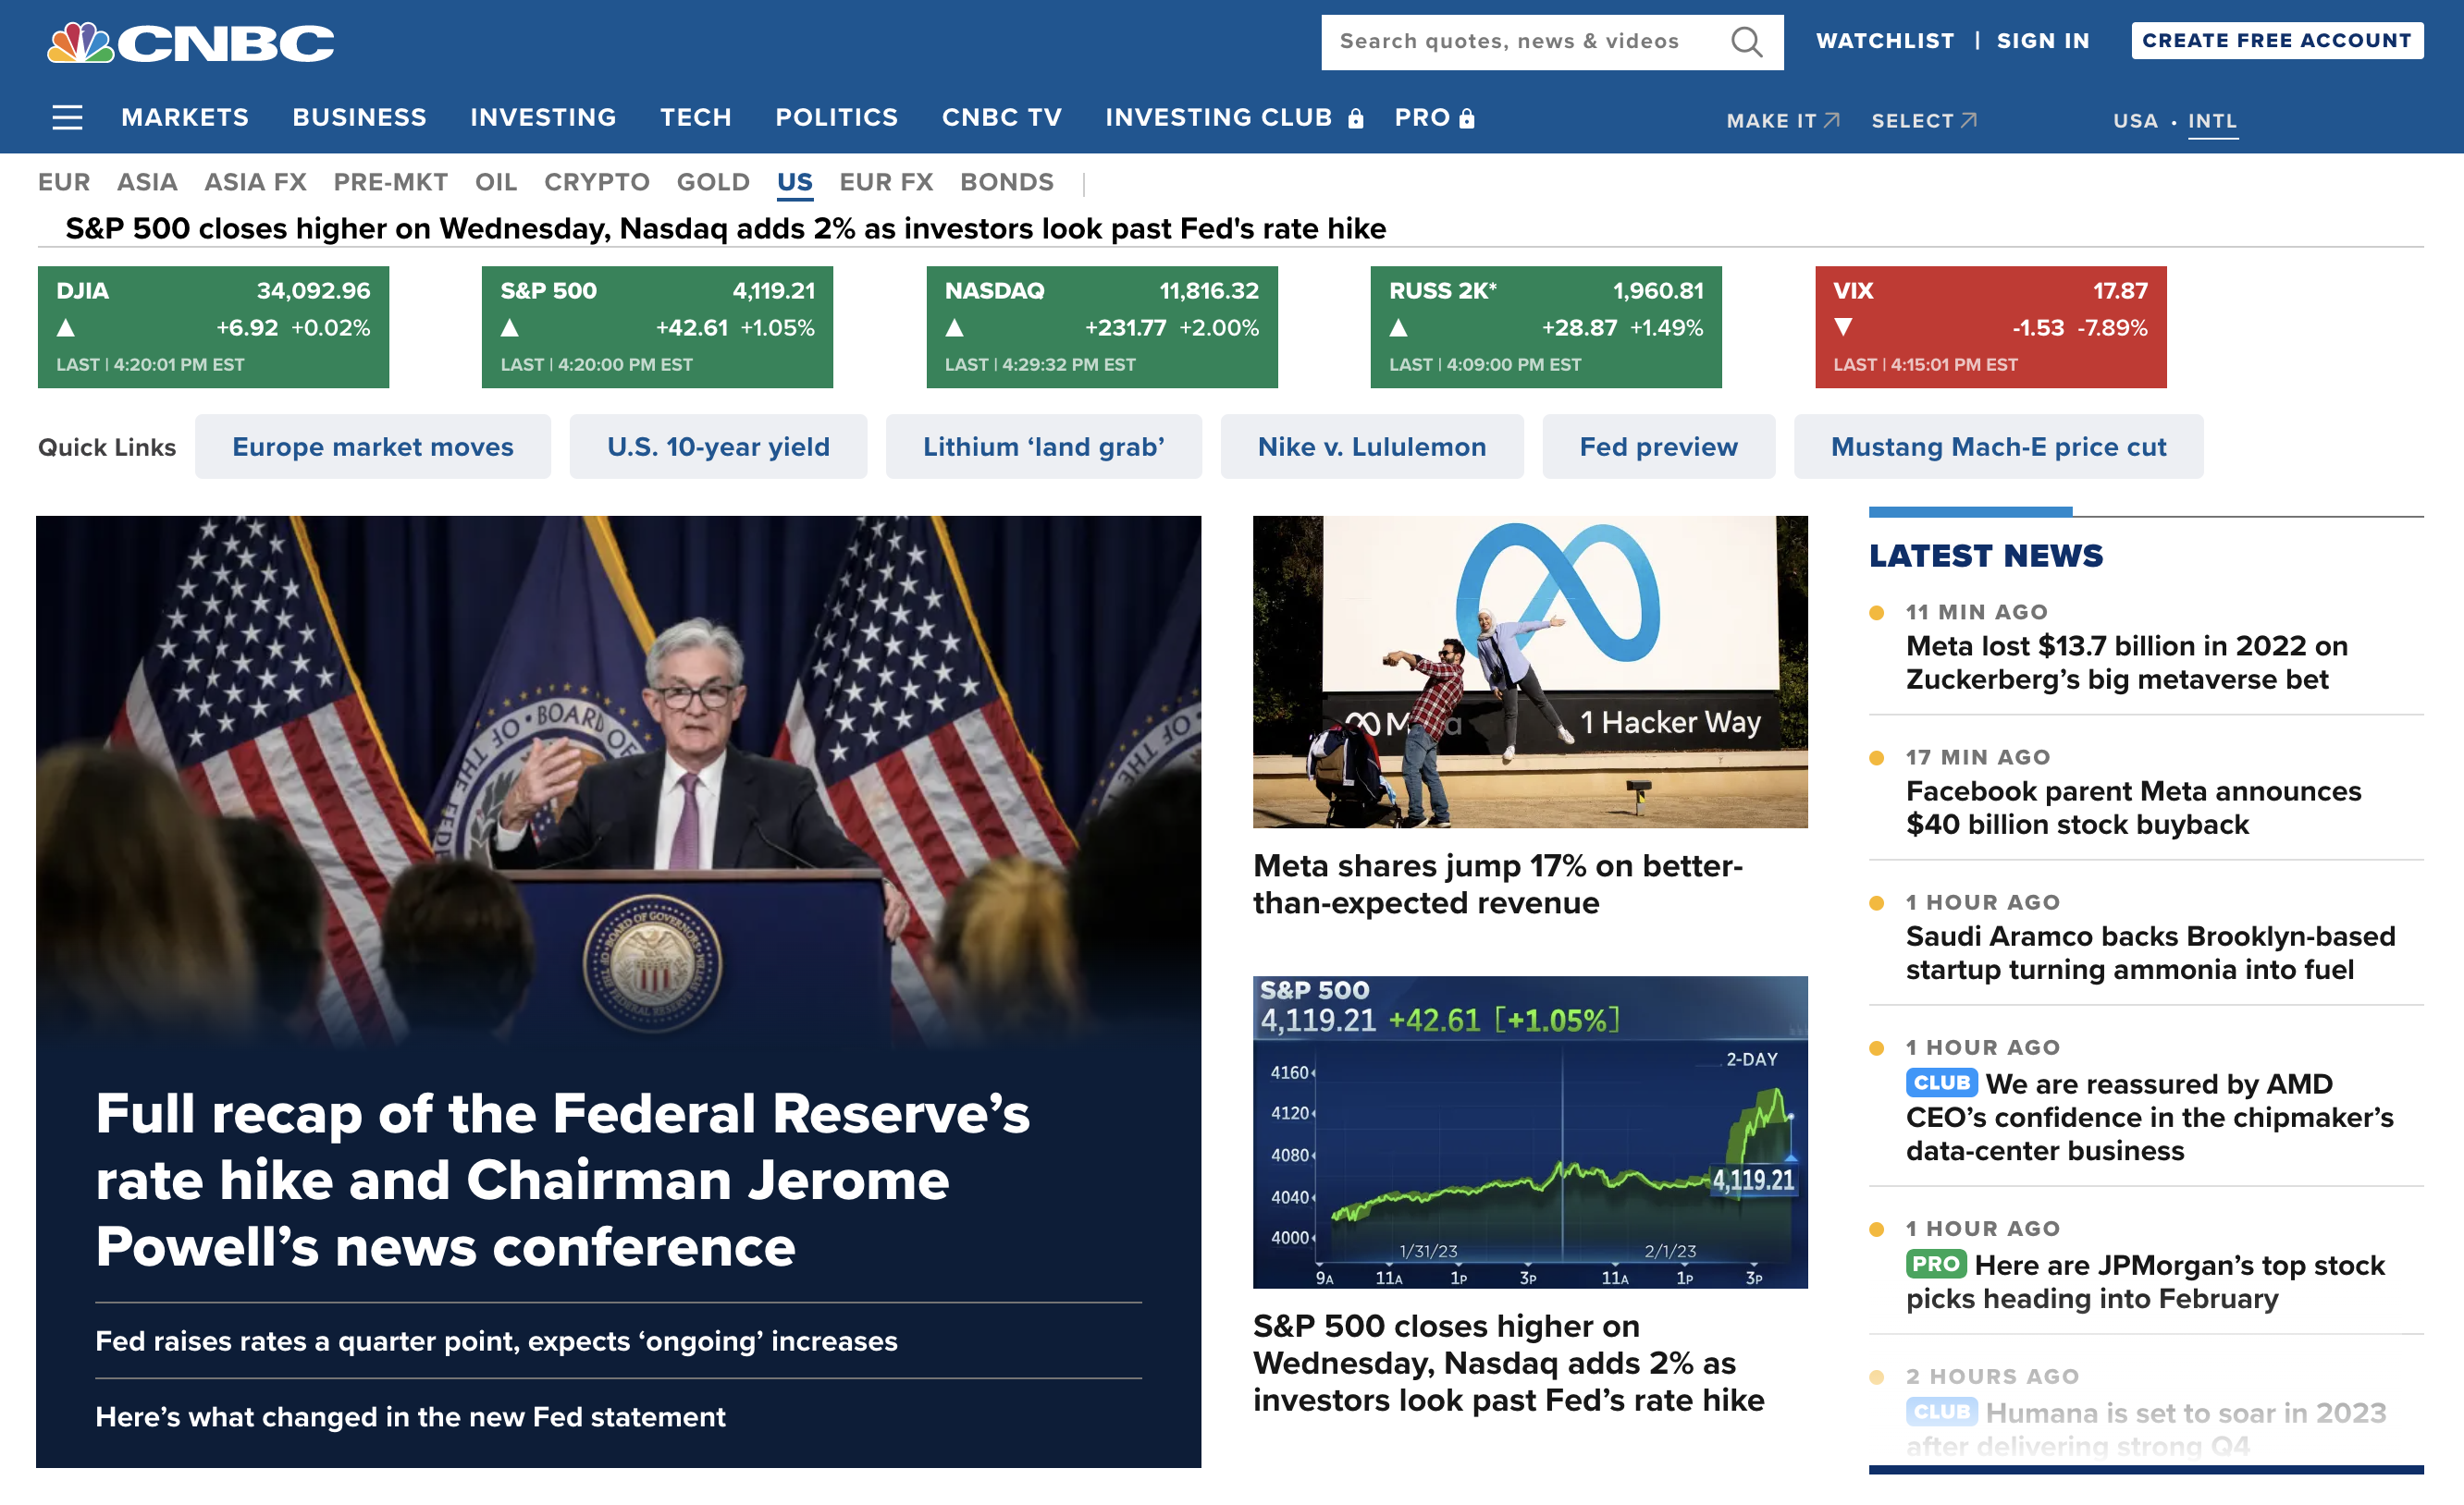Click the VIX down arrow indicator
2464x1505 pixels.
(1843, 328)
